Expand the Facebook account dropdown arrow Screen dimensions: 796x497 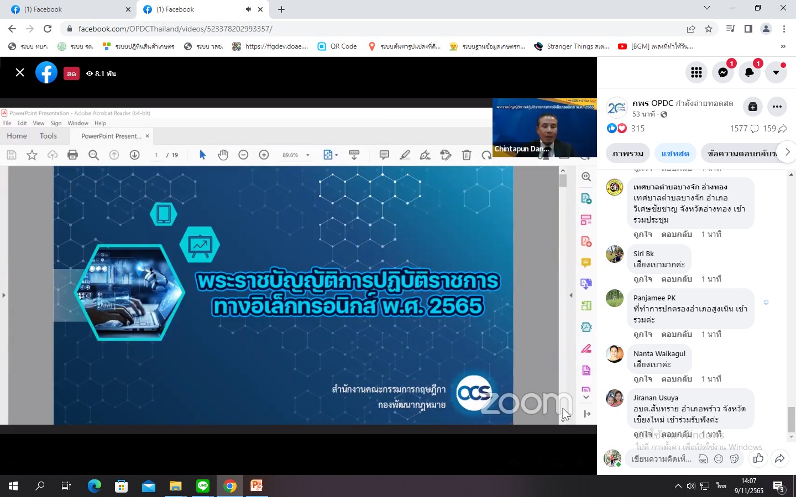point(776,72)
